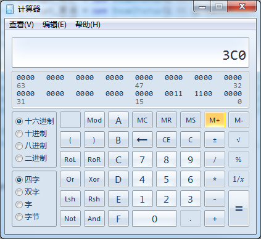Click the calculator icon in title bar

[10, 9]
